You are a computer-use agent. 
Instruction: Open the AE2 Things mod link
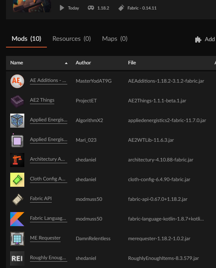pos(42,100)
